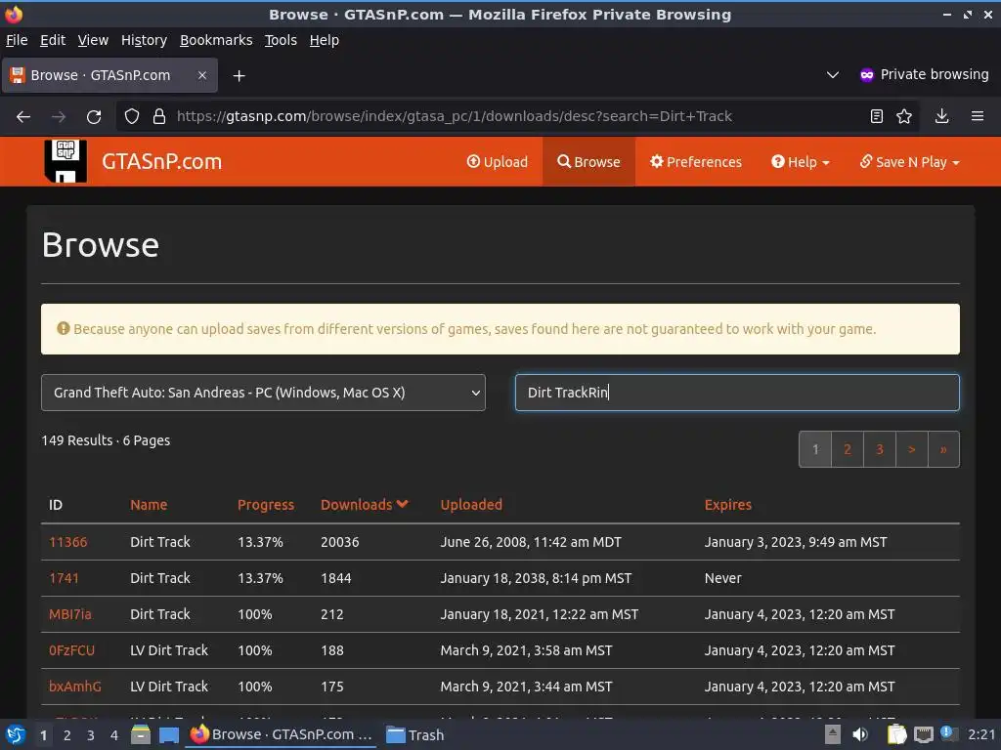The image size is (1001, 750).
Task: Toggle Downloads column sort order
Action: (364, 505)
